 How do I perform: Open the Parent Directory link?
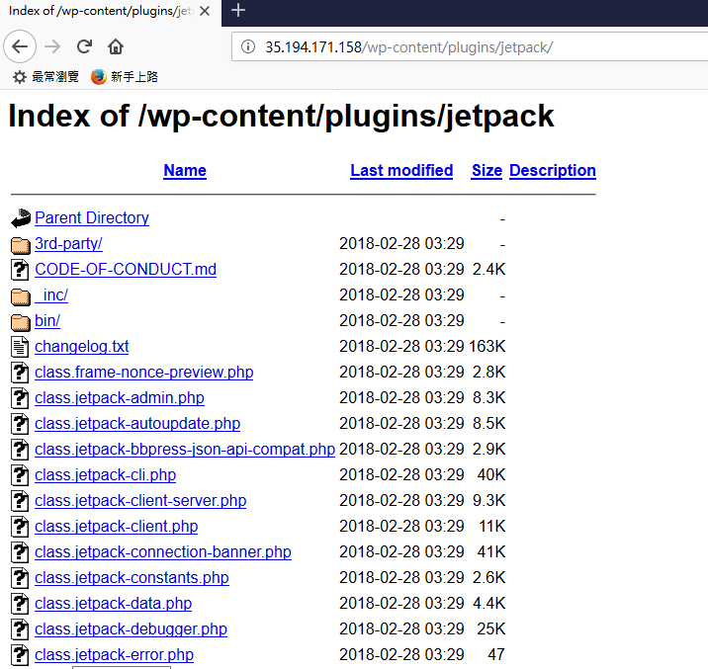[x=92, y=217]
